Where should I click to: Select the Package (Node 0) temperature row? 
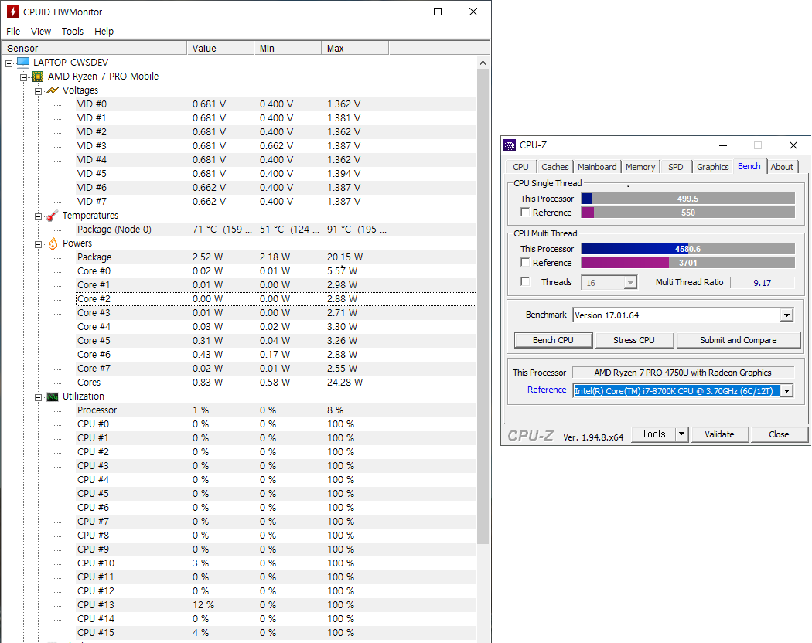click(x=276, y=230)
